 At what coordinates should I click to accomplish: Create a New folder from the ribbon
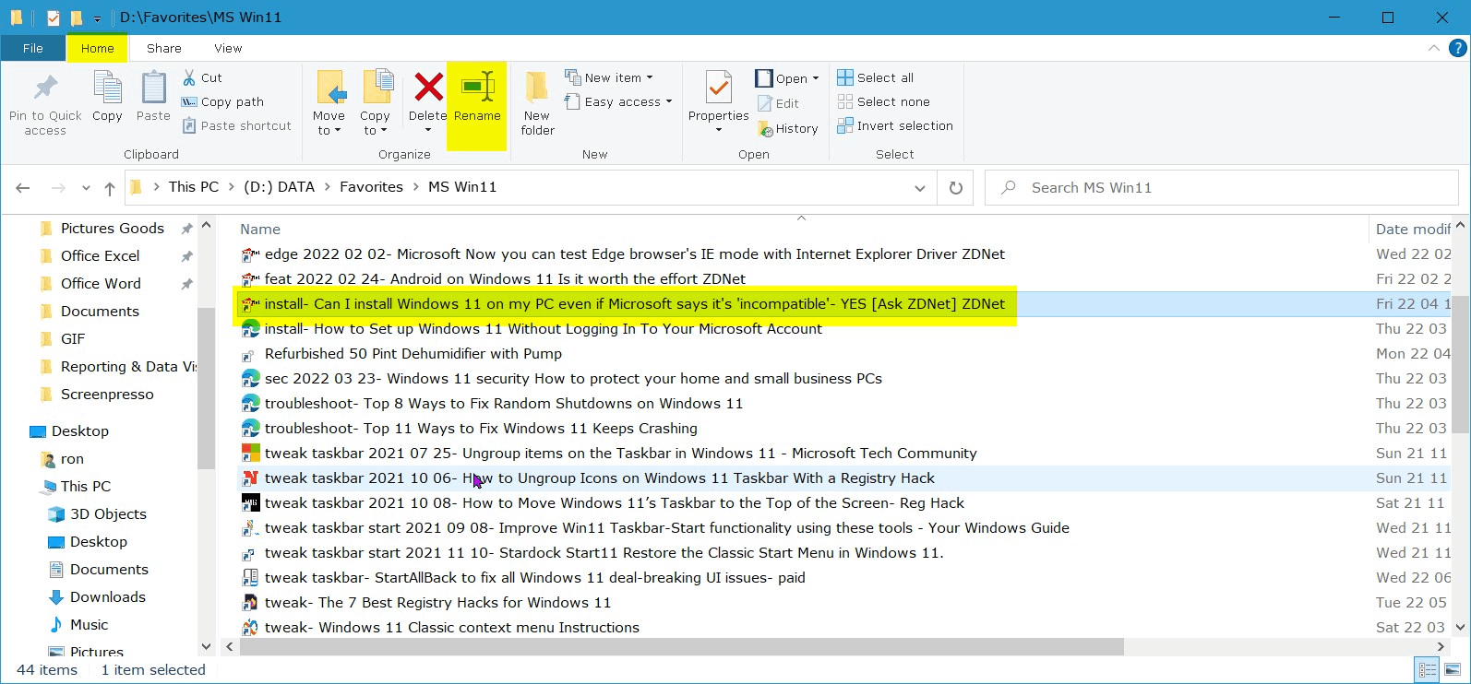click(537, 103)
